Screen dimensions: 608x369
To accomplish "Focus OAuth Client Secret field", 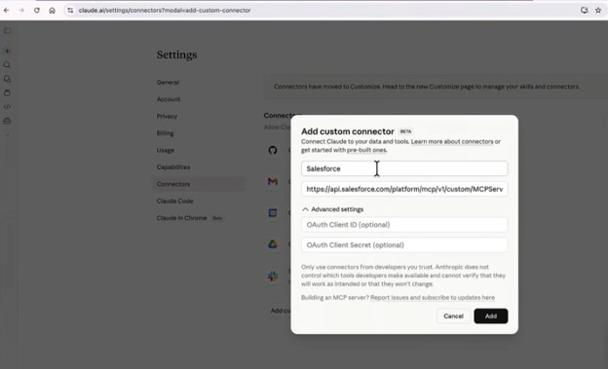I will tap(404, 245).
